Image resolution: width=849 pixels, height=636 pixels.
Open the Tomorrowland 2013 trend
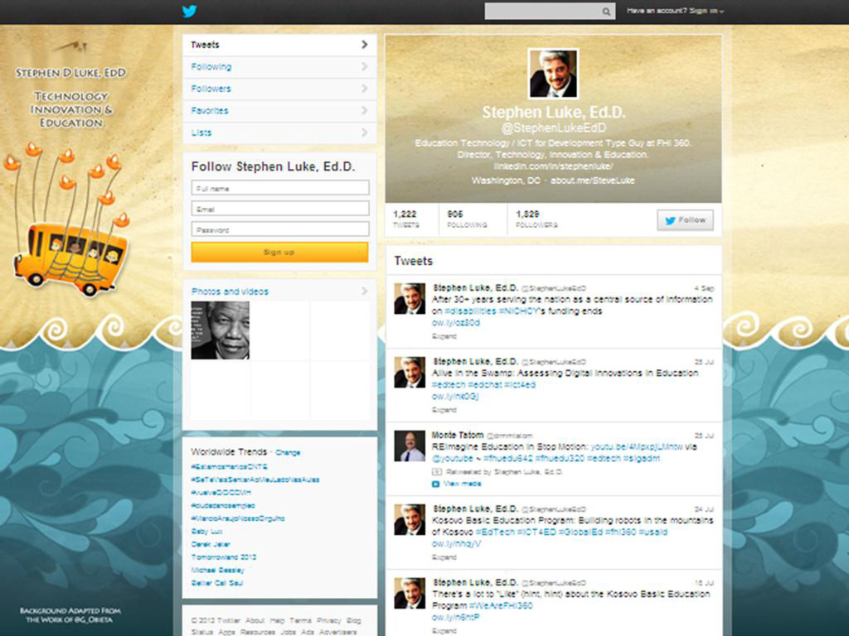click(224, 557)
